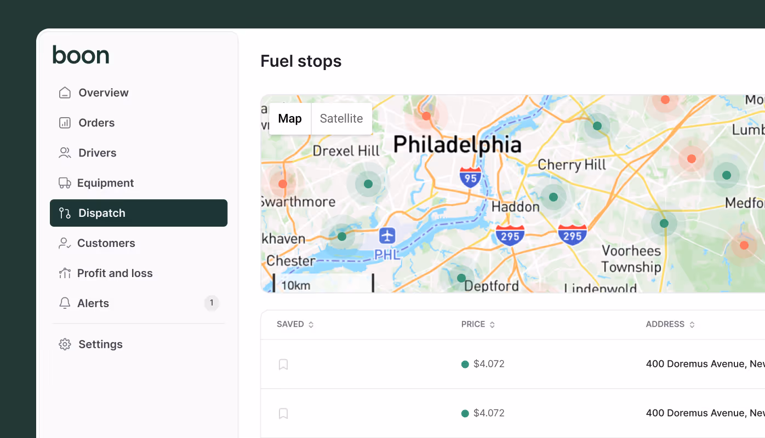Click the green fuel stop marker near Deptford
The height and width of the screenshot is (438, 765).
pyautogui.click(x=461, y=278)
